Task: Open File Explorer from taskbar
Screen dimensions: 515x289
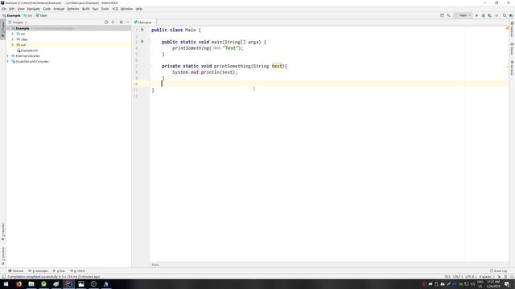Action: pos(31,283)
